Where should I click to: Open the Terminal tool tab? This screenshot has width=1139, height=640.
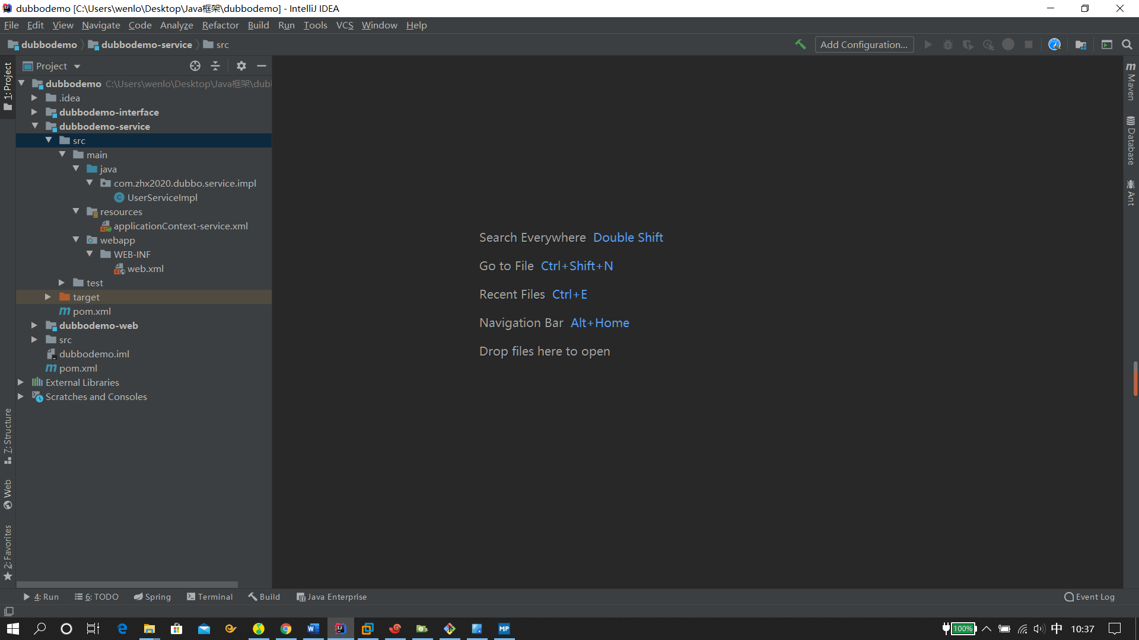coord(210,597)
